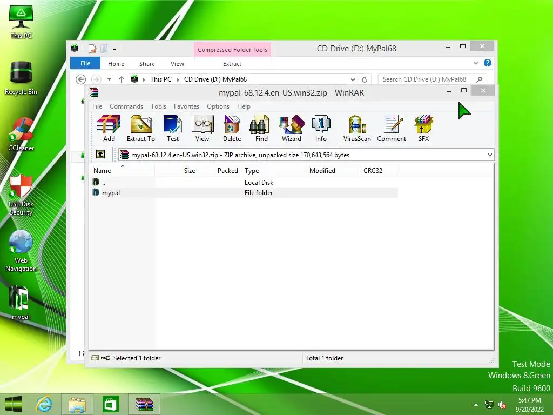This screenshot has height=415, width=553.
Task: Click Search CD Drive search box
Action: click(432, 79)
